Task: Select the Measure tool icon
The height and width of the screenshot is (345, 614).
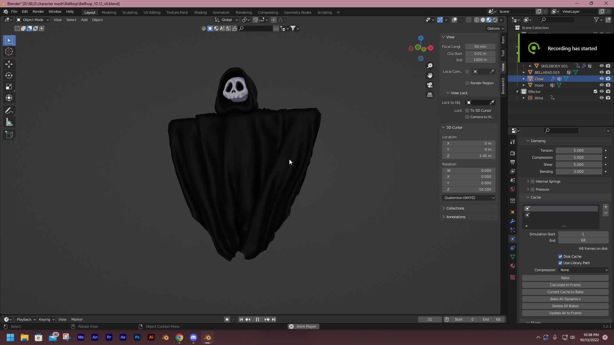Action: coord(9,122)
